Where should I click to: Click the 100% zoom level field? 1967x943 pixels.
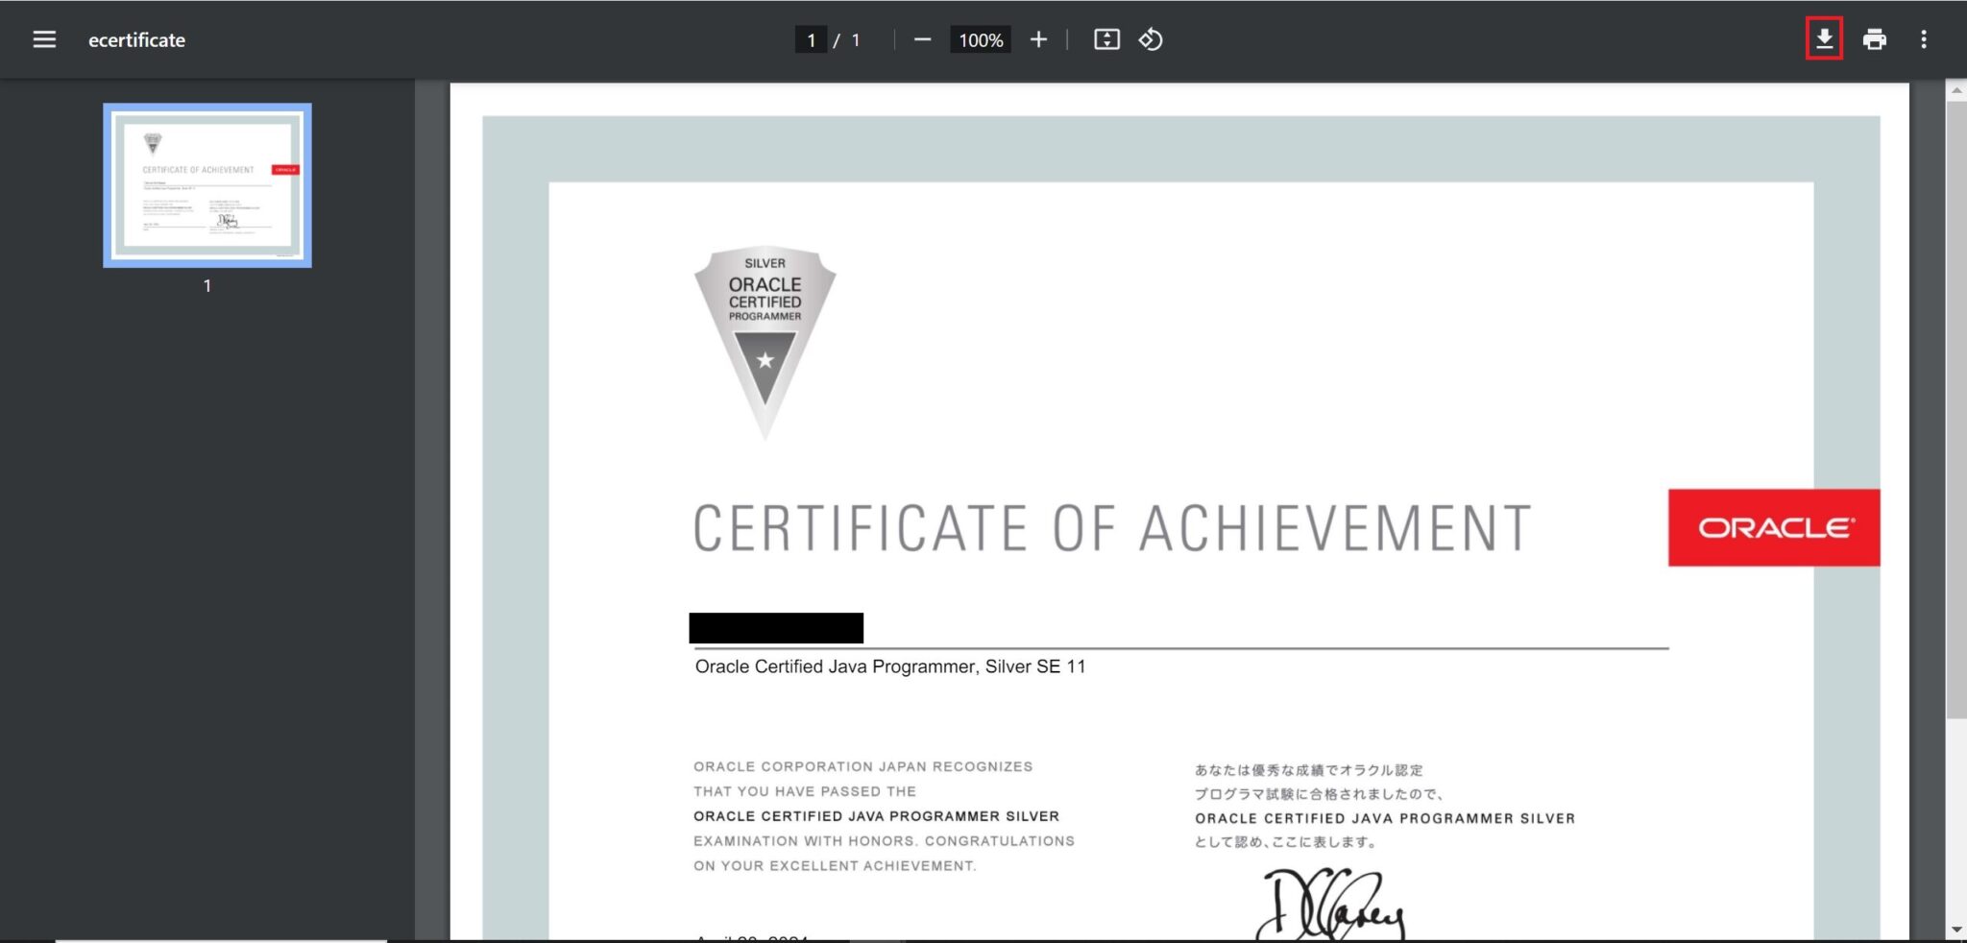(x=979, y=39)
